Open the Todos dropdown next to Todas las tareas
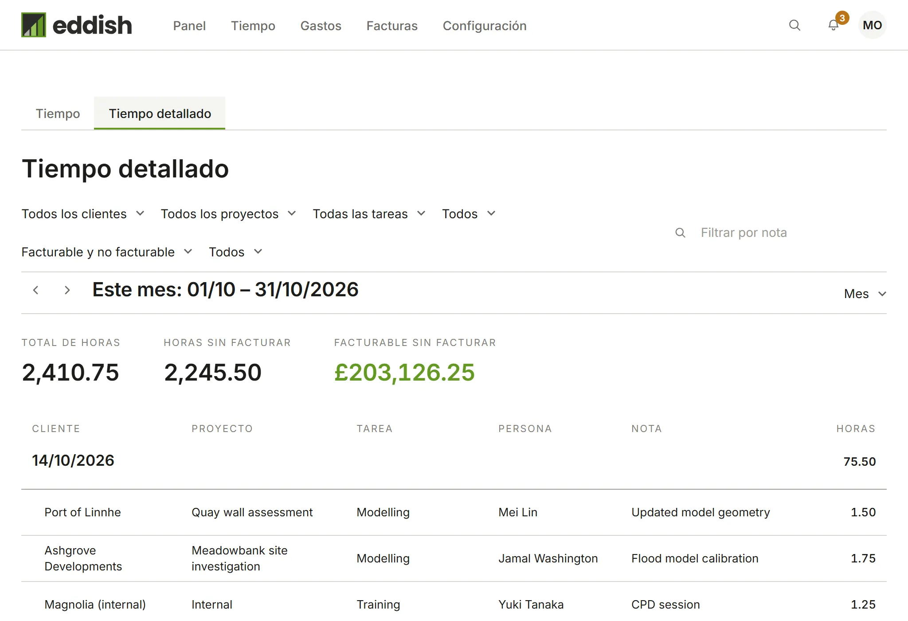Screen dimensions: 908x621 point(469,214)
